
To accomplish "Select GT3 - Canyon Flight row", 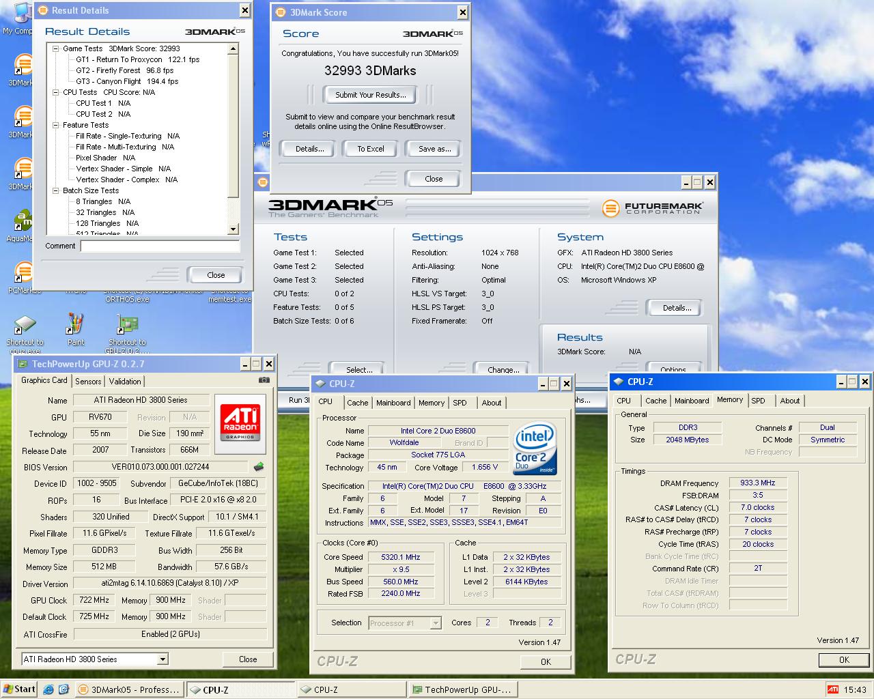I will click(x=127, y=81).
